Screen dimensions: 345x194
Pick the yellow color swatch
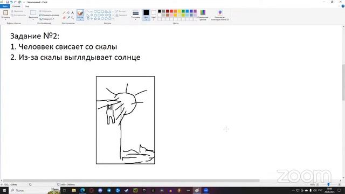[x=180, y=11]
